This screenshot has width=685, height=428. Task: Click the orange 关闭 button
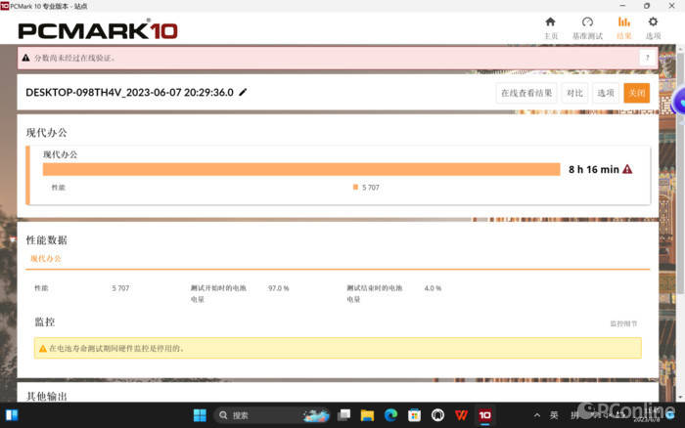[x=636, y=93]
